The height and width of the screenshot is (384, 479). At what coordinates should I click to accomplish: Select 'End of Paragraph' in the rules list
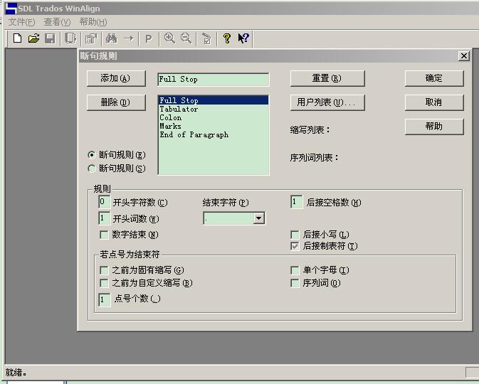tap(214, 134)
